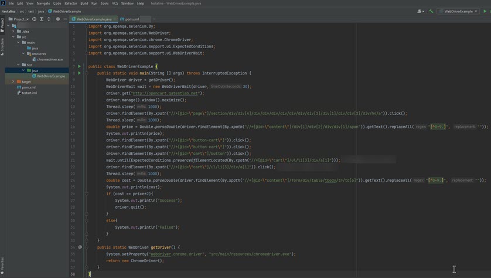Click the IntelliJ IDEA logo icon

[x=3, y=3]
